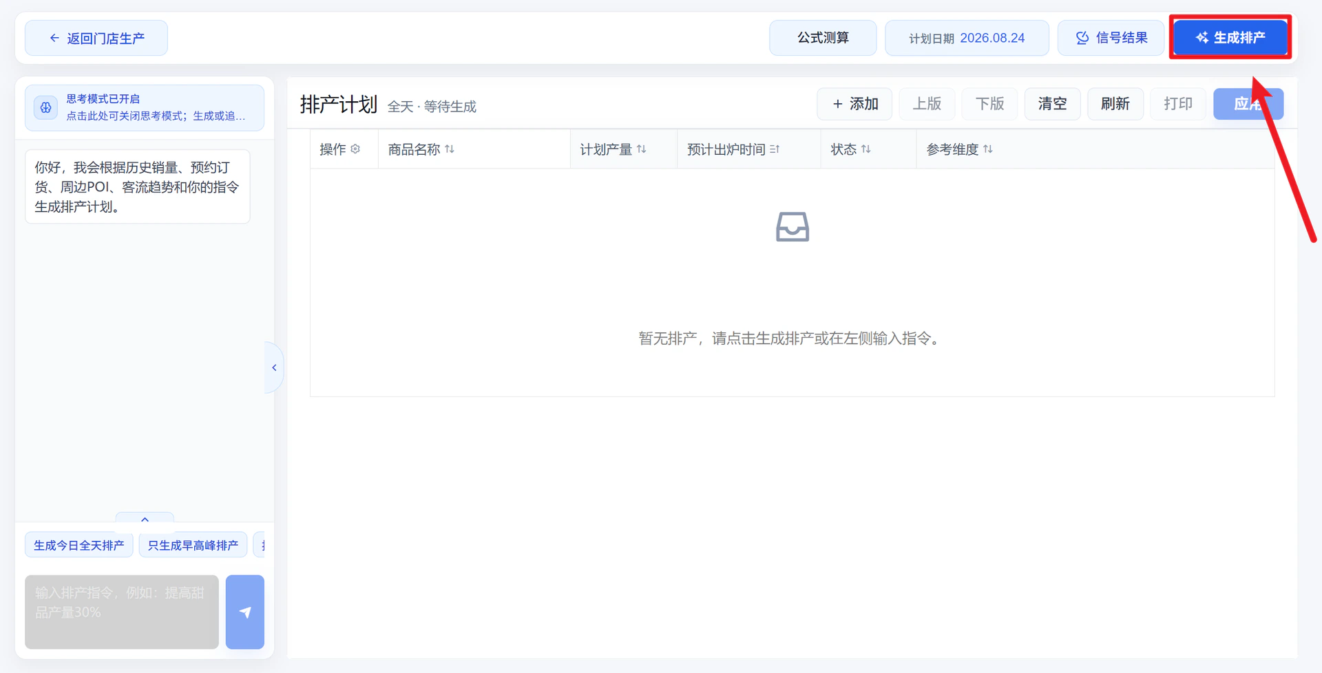Click the brain icon for thinking mode
The image size is (1322, 673).
46,107
